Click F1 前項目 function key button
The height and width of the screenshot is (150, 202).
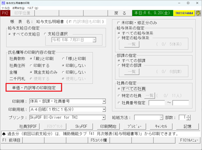[x=11, y=140]
